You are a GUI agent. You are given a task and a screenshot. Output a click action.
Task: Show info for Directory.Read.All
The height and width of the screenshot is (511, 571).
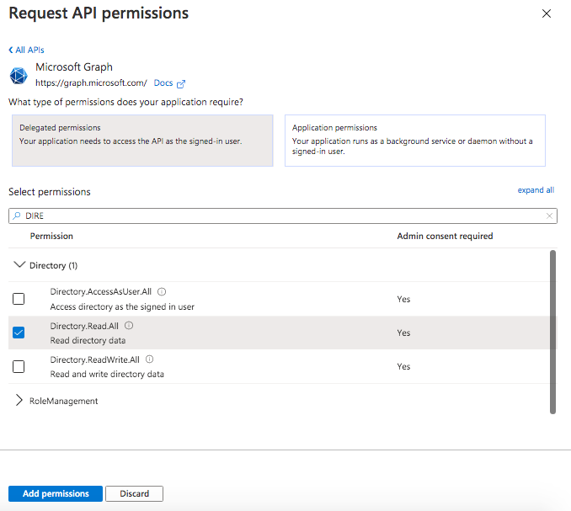point(129,326)
